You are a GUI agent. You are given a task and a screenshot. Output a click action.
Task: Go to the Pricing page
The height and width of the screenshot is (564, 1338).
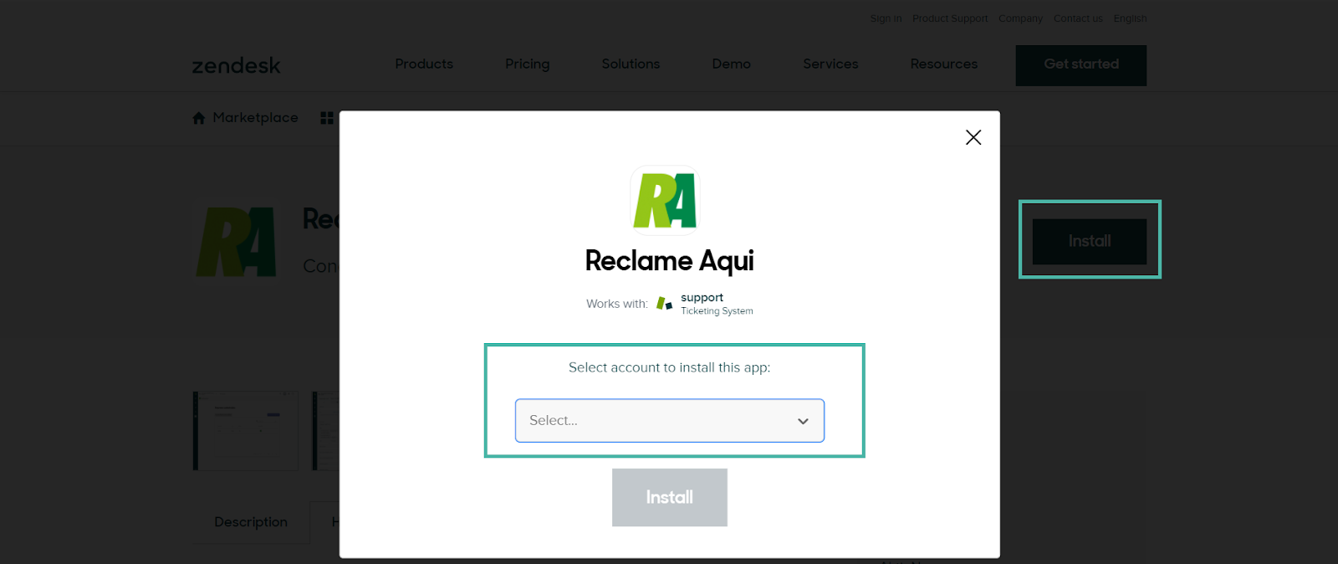coord(527,64)
